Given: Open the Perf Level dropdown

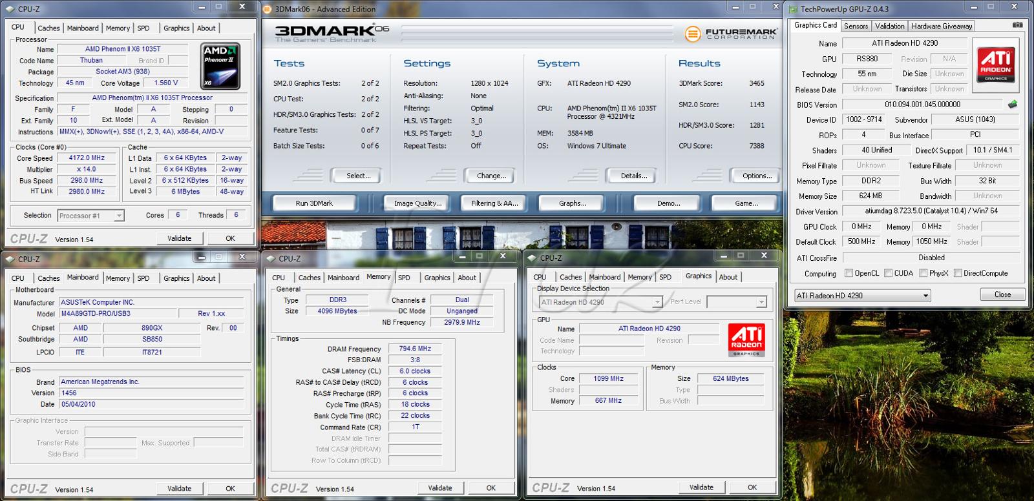Looking at the screenshot, I should pyautogui.click(x=737, y=302).
